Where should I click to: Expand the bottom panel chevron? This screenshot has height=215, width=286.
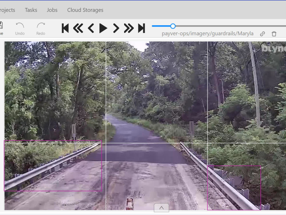[161, 208]
